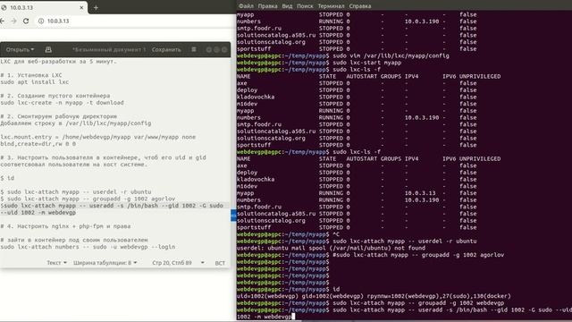
Task: Open the Текст syntax dropdown in status bar
Action: [56, 262]
